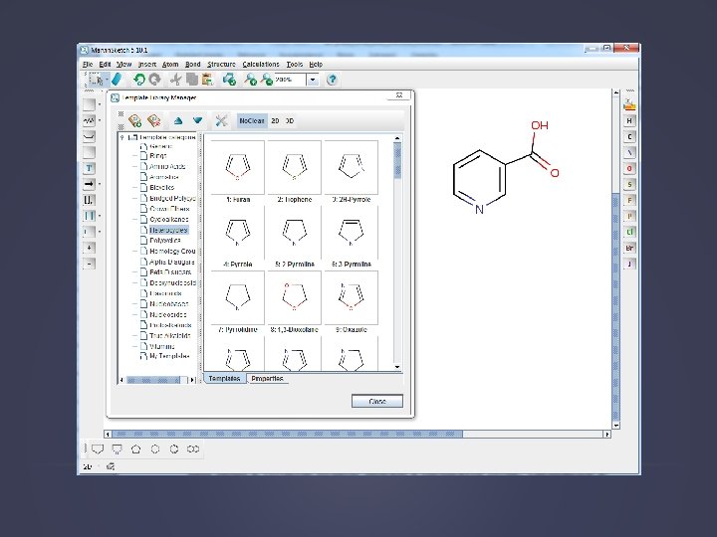Move template category up
The image size is (717, 537).
[x=178, y=121]
